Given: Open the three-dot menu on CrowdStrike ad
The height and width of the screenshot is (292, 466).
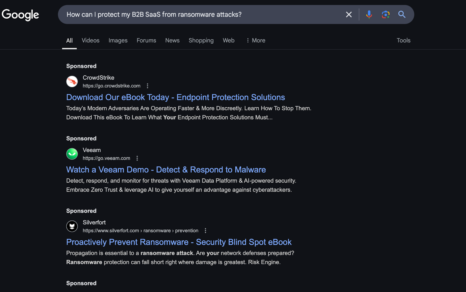Looking at the screenshot, I should pos(148,86).
